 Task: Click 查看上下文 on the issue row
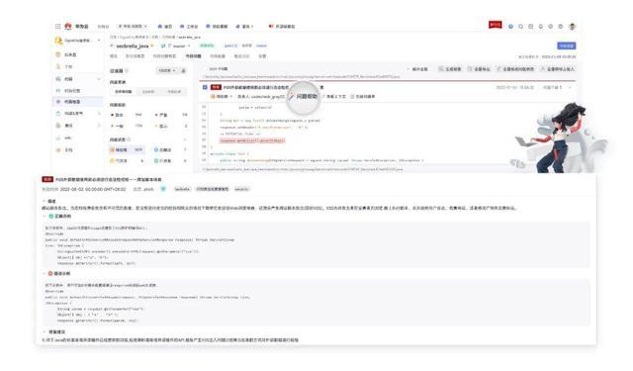(333, 97)
